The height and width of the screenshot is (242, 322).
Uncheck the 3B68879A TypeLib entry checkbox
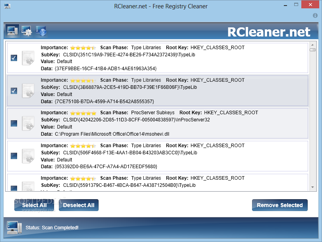(x=14, y=91)
